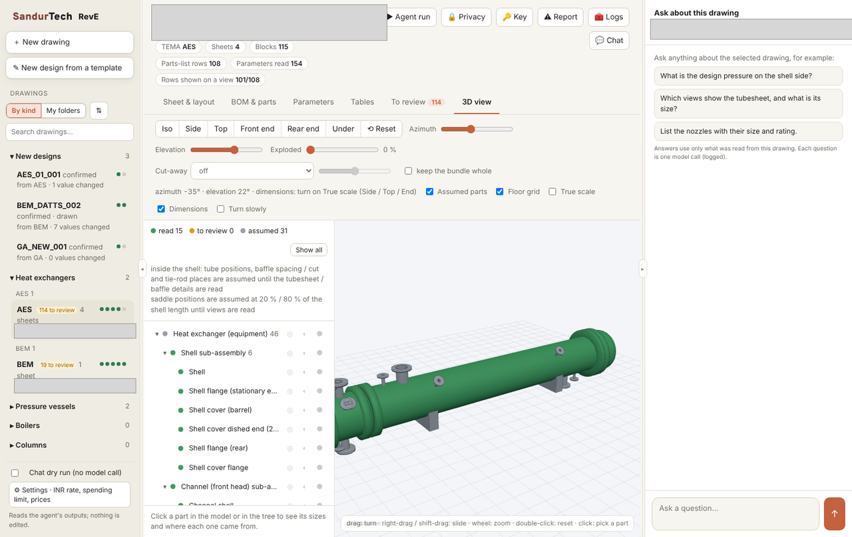Click the Exploded view slider
This screenshot has width=852, height=537.
(342, 150)
